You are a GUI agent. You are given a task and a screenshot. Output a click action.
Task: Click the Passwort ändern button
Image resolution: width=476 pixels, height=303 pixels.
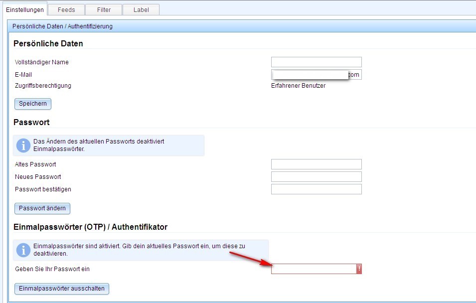tap(42, 208)
